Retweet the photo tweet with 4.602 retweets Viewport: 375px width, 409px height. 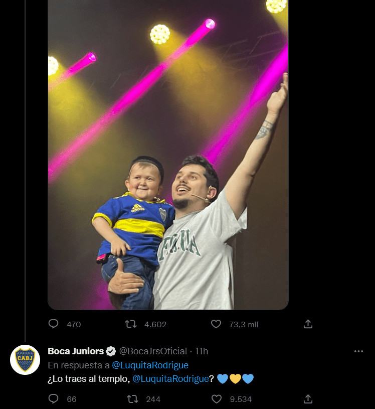point(131,324)
